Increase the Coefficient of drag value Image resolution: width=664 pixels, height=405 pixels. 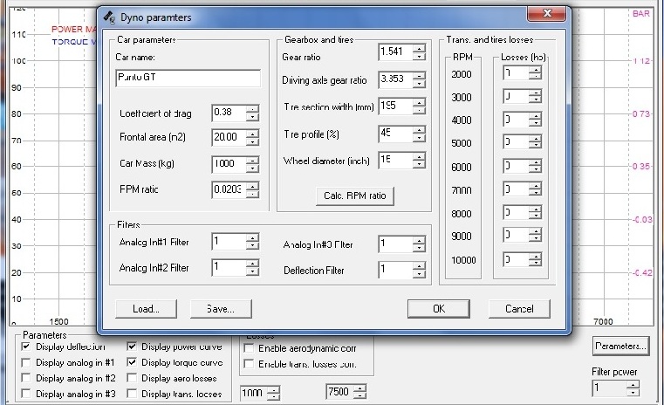point(253,109)
